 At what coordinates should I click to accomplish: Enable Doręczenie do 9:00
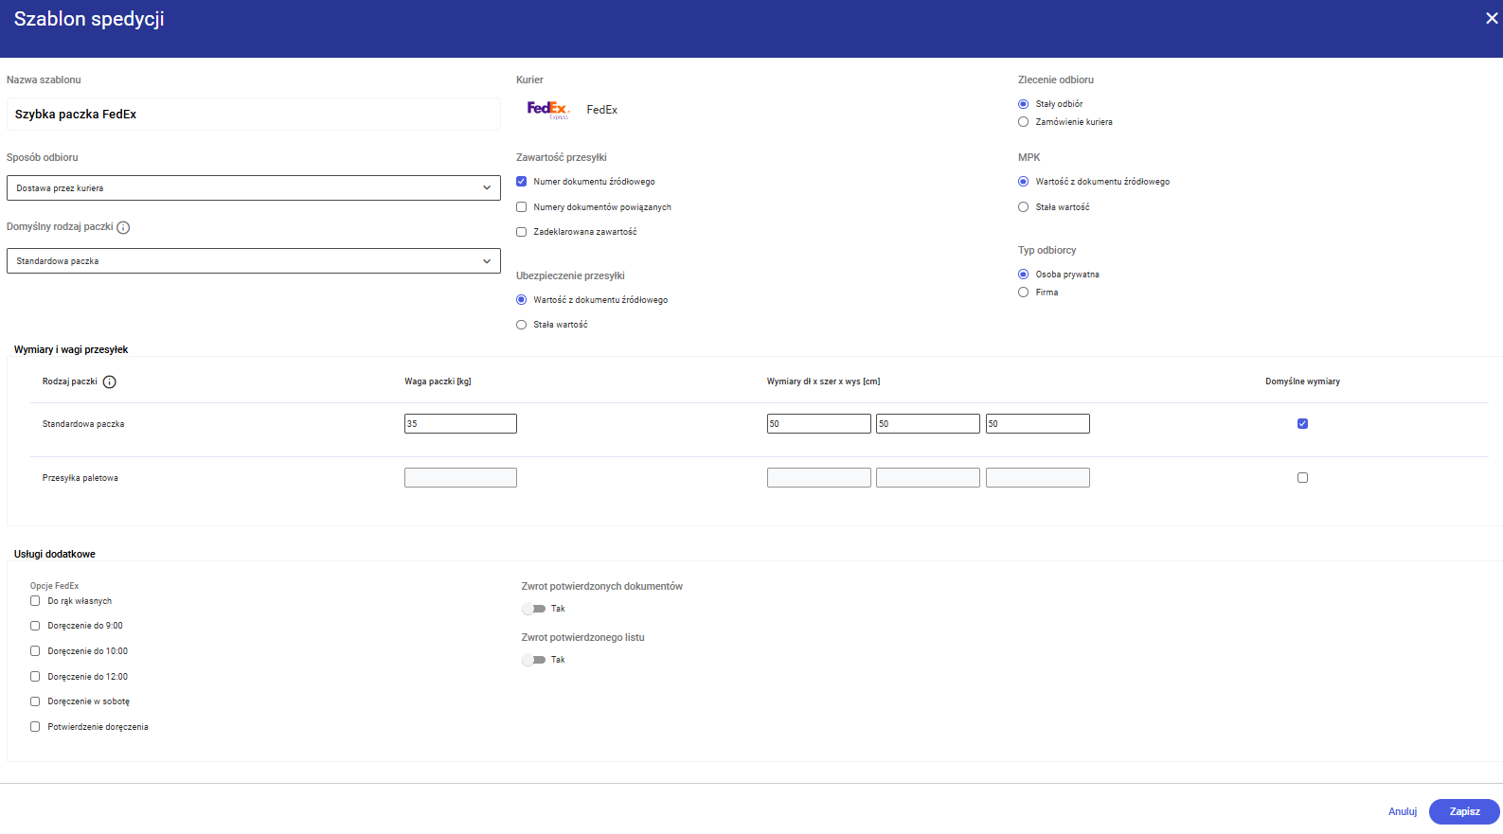[35, 626]
